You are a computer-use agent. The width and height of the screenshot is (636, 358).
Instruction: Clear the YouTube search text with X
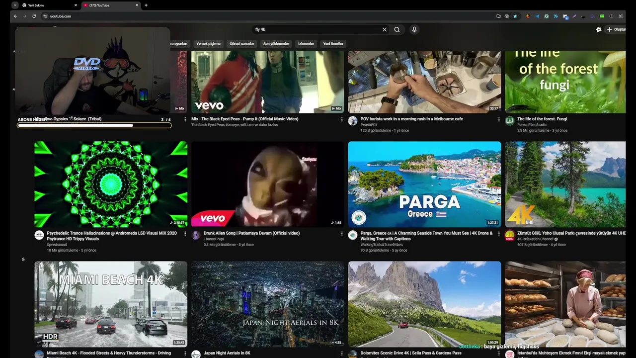tap(384, 29)
